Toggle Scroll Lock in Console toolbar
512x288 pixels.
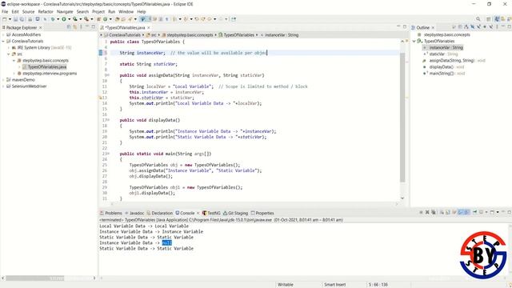(x=448, y=213)
